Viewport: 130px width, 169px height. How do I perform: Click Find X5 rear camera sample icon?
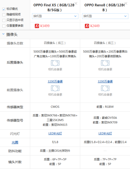tap(55, 63)
